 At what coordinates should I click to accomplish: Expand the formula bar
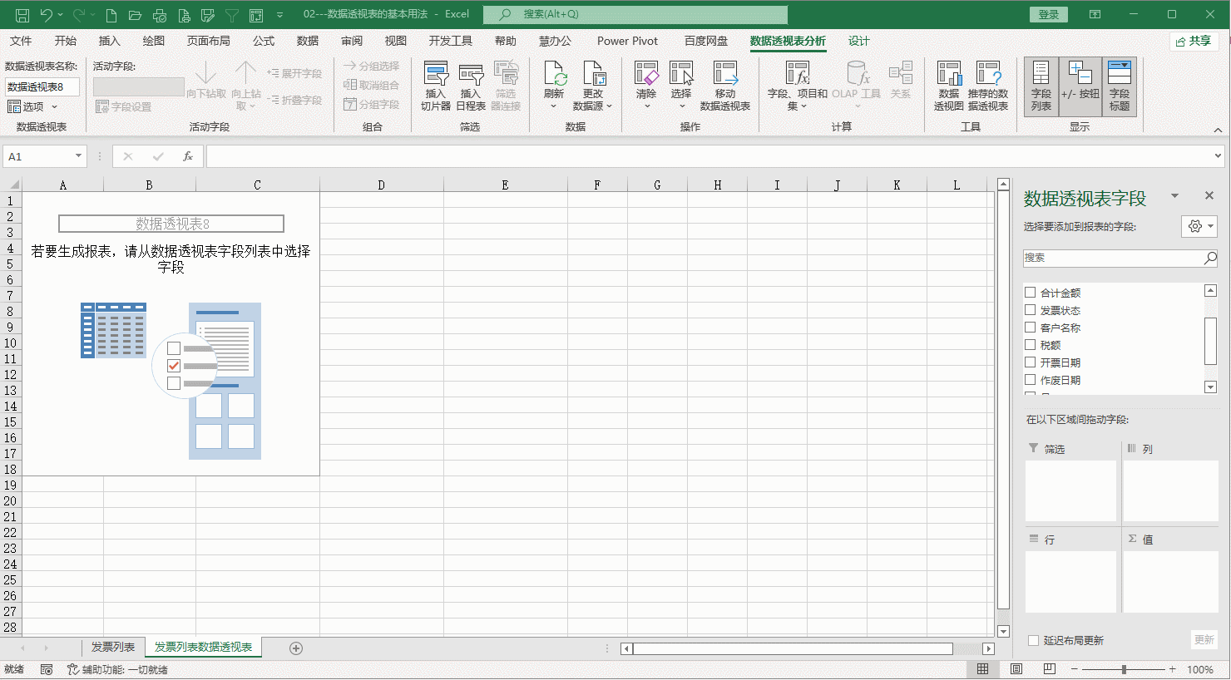click(1218, 155)
